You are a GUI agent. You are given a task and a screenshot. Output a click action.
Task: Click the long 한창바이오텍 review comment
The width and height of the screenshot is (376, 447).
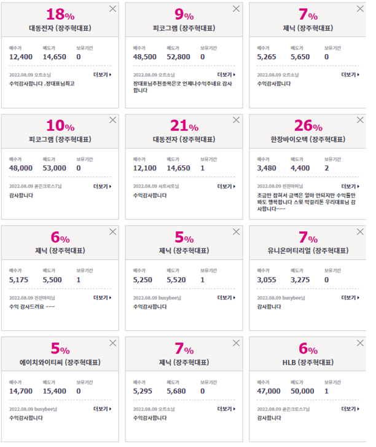point(306,202)
